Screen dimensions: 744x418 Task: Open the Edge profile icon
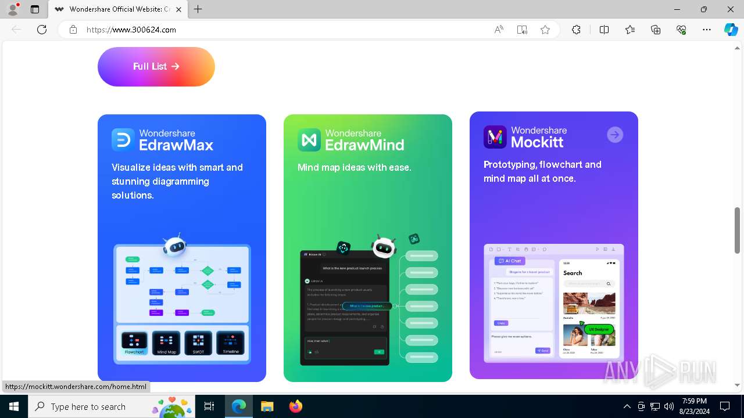tap(13, 9)
